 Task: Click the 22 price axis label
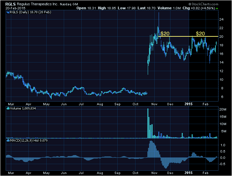pyautogui.click(x=221, y=28)
